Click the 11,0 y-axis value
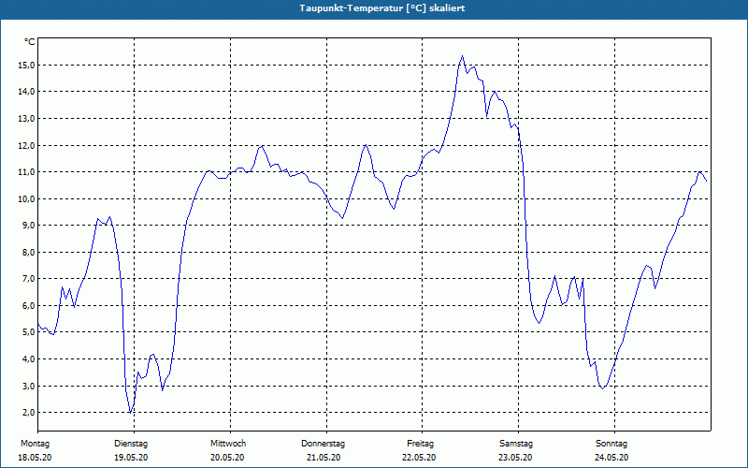 26,172
